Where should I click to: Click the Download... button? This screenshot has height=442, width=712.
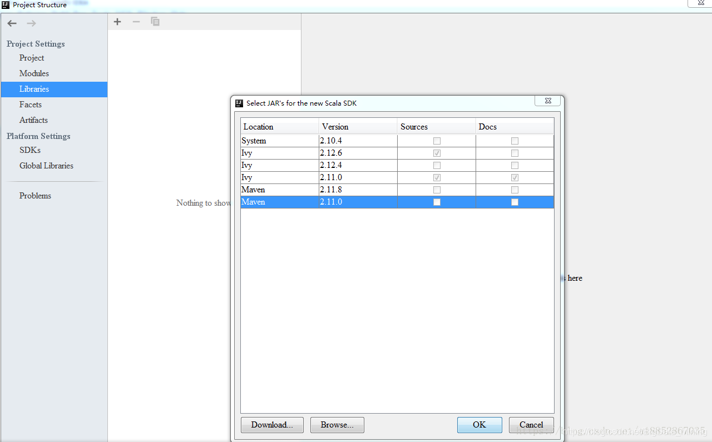tap(272, 425)
